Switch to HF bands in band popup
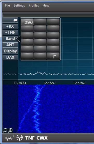 (x=53, y=56)
